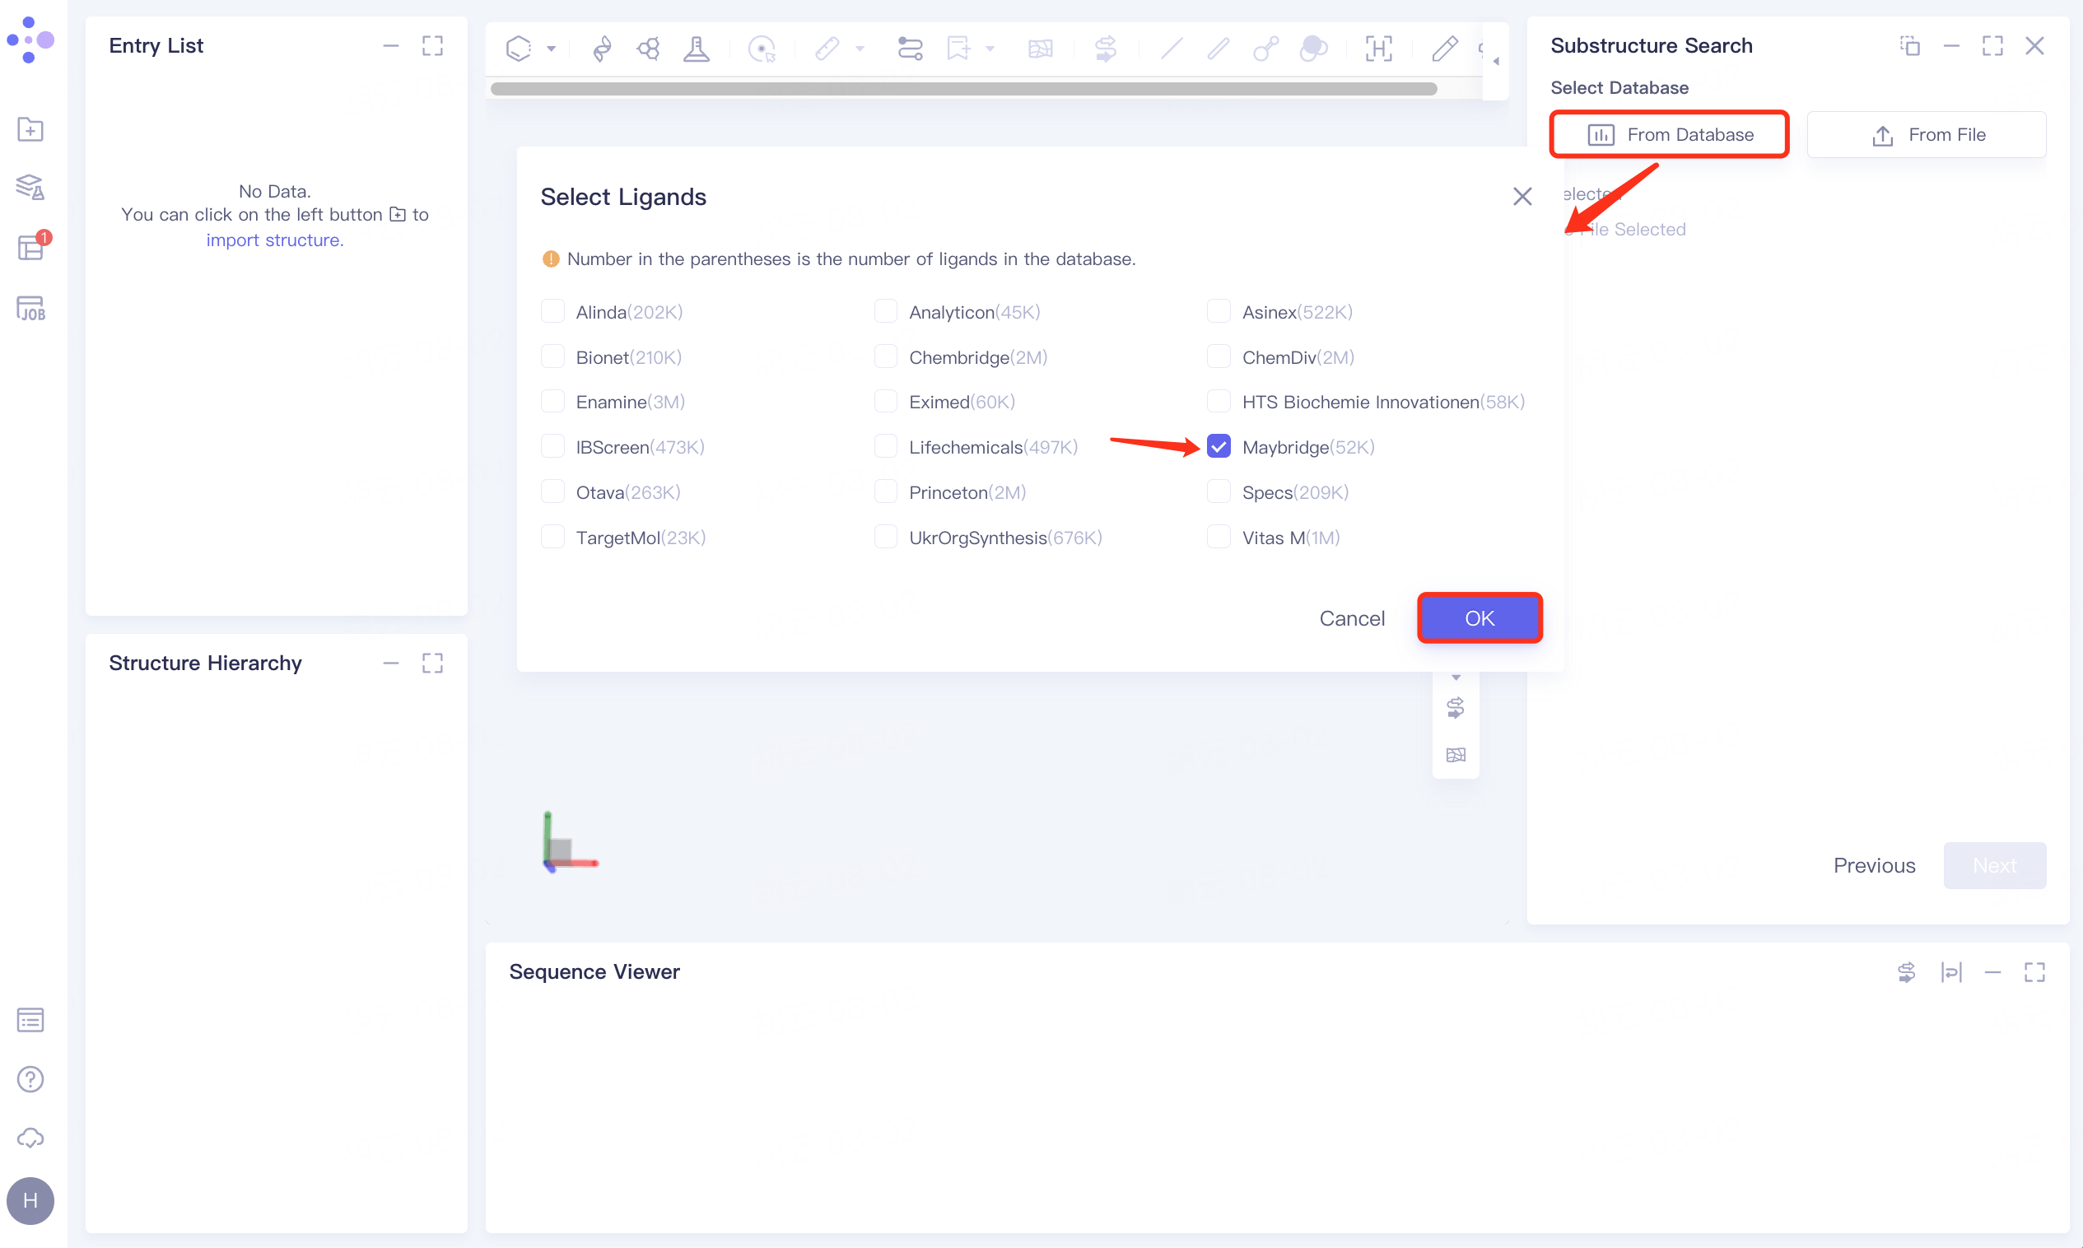Choose the From Database option
Viewport: 2083px width, 1248px height.
[1669, 134]
